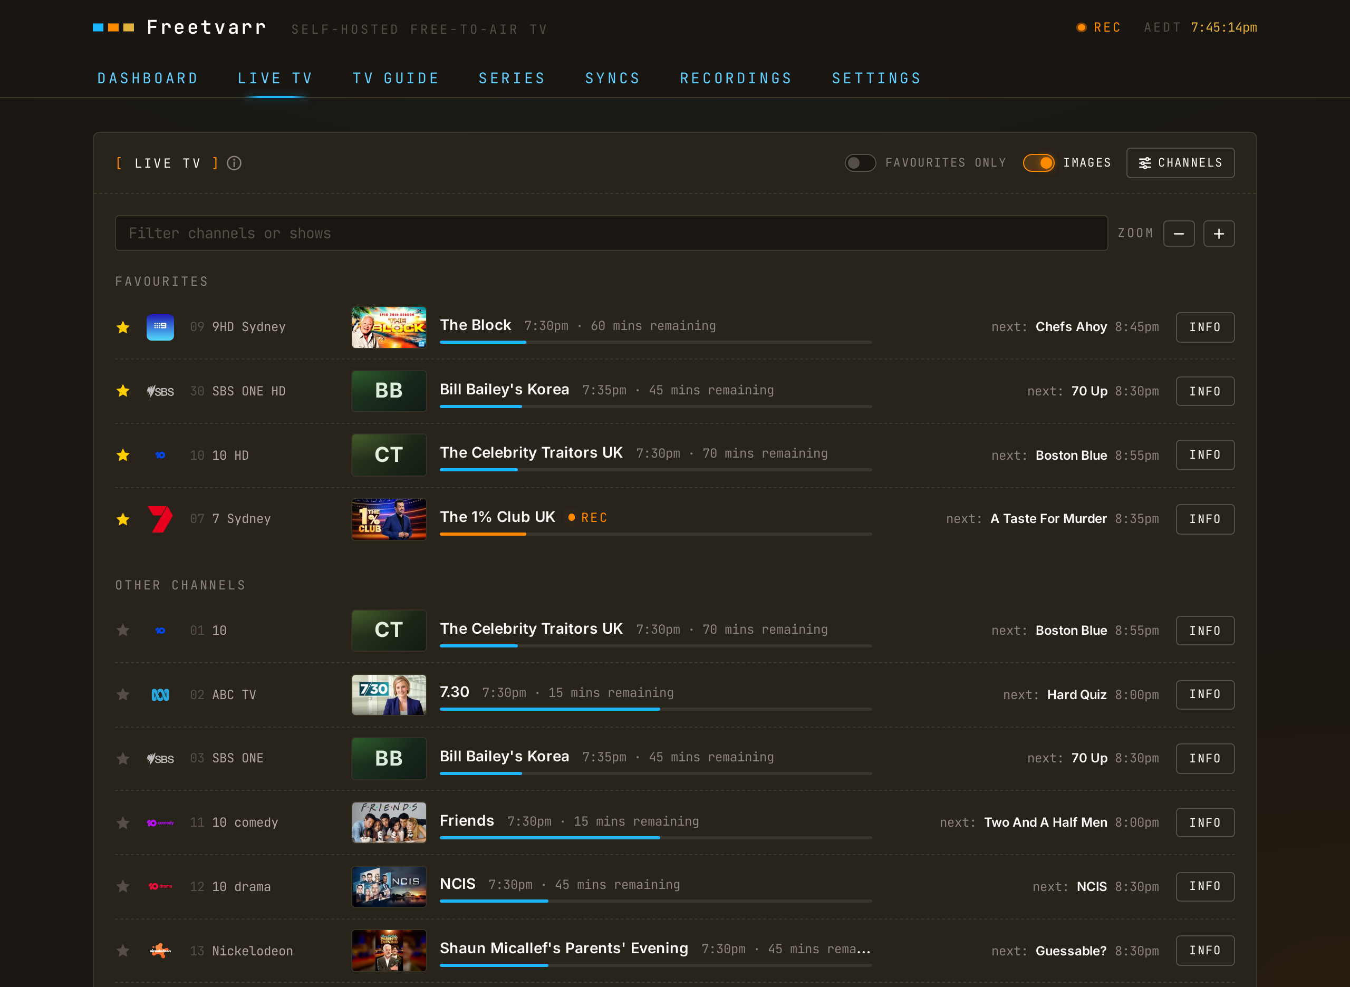This screenshot has height=987, width=1350.
Task: Click INFO for The Block
Action: (x=1205, y=327)
